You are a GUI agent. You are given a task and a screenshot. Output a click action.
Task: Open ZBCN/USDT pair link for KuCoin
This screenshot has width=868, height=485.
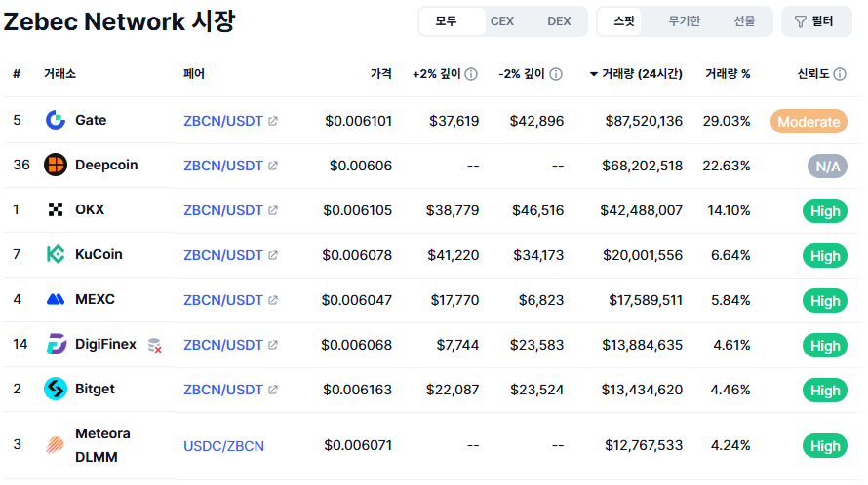tap(223, 255)
